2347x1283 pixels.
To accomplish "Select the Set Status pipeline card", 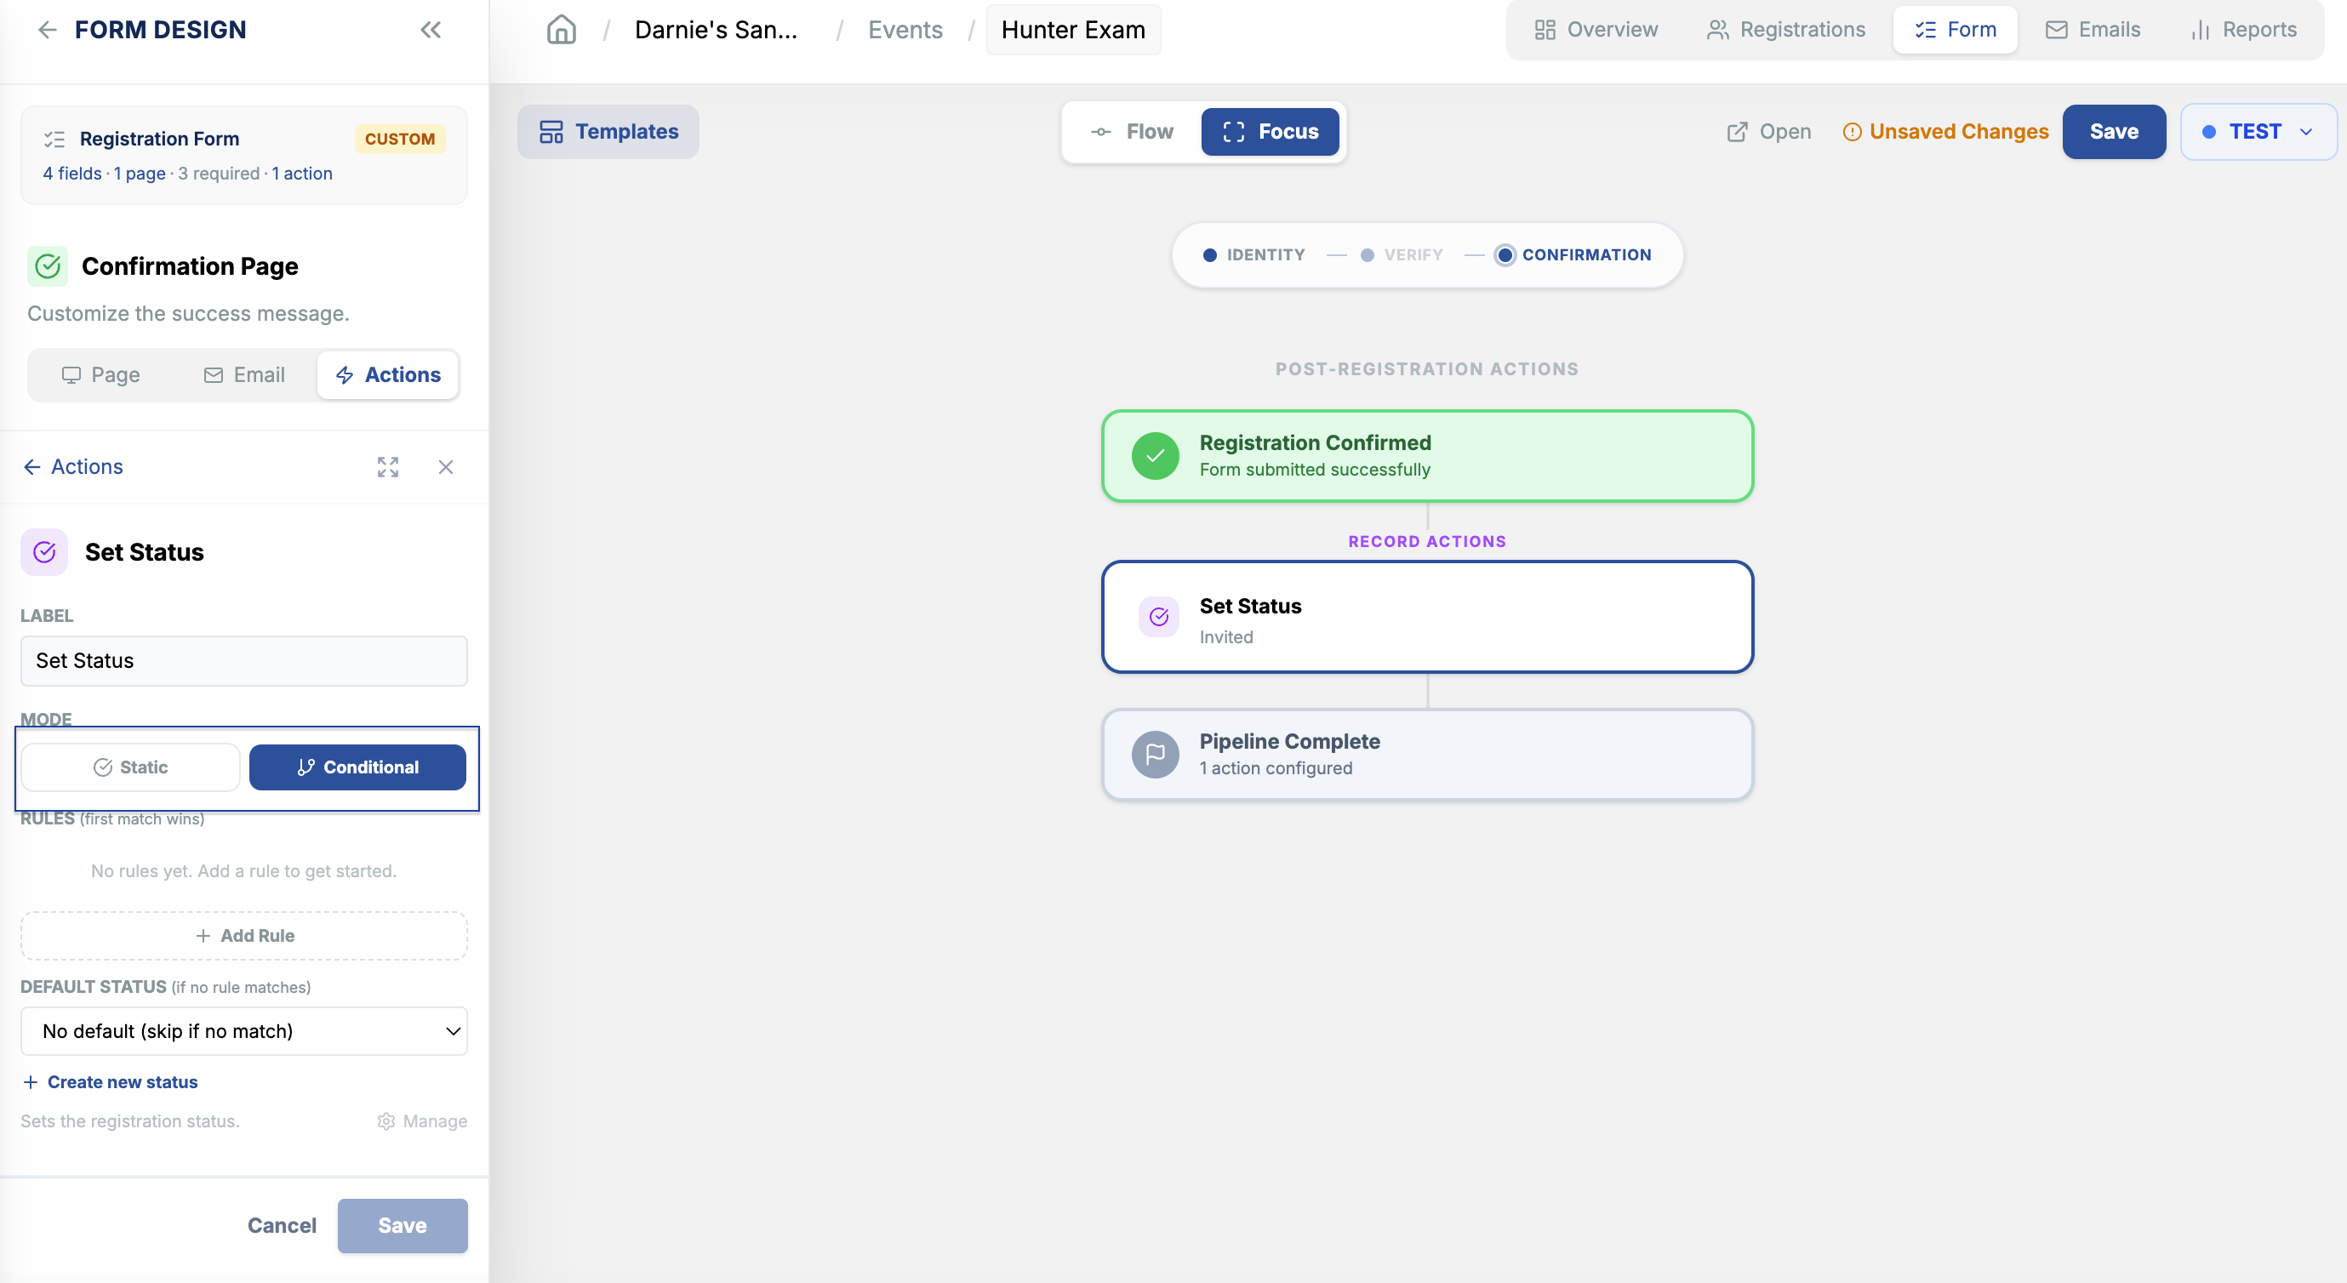I will pyautogui.click(x=1427, y=617).
